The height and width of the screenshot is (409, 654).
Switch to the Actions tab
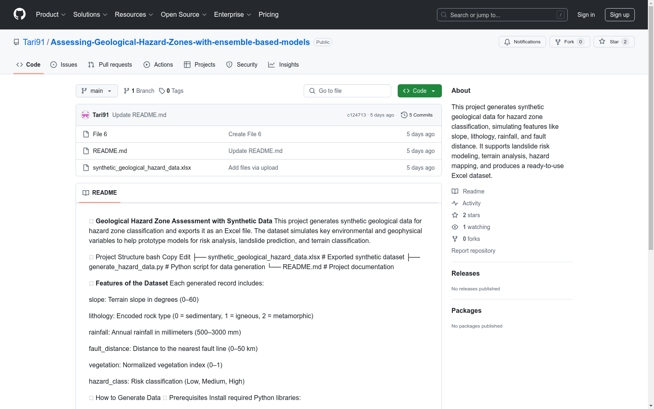point(158,65)
